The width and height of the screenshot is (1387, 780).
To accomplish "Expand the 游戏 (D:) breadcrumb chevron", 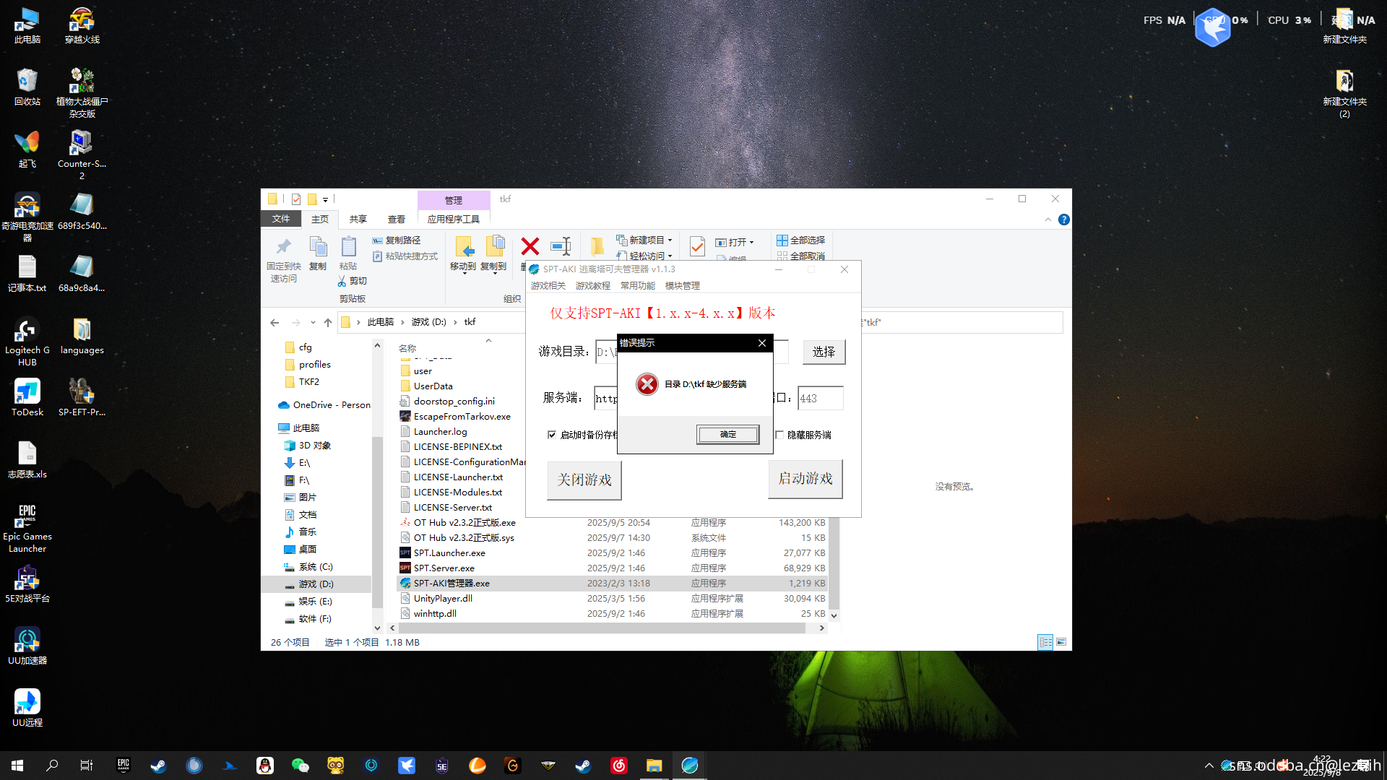I will (456, 323).
